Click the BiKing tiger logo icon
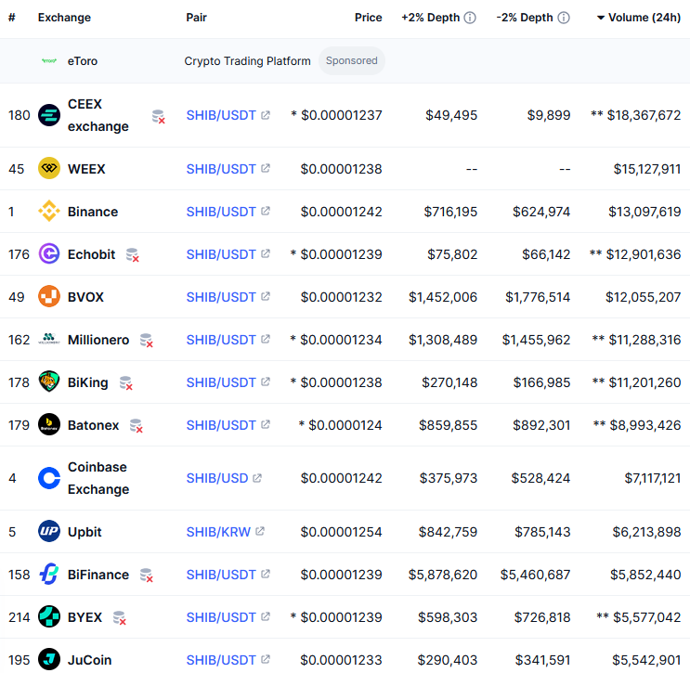The width and height of the screenshot is (690, 673). (x=49, y=382)
